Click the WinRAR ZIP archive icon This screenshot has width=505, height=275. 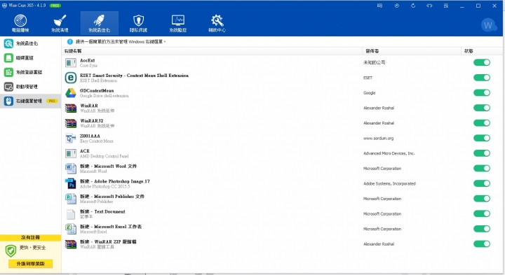pos(71,244)
